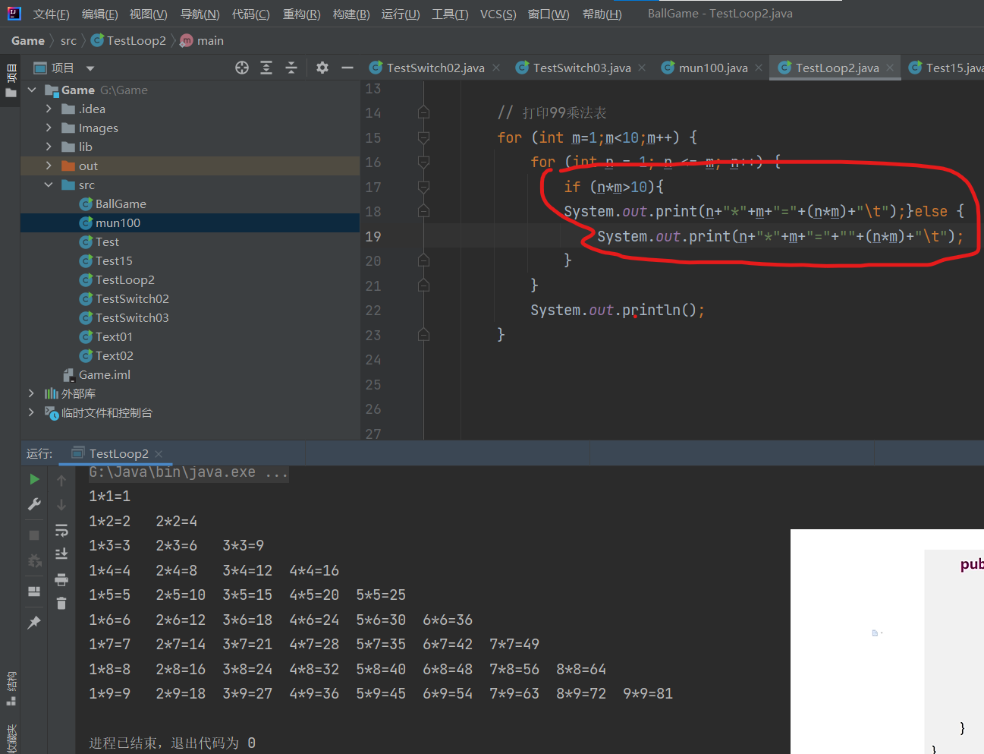Open the Project side tool tab

coord(11,82)
